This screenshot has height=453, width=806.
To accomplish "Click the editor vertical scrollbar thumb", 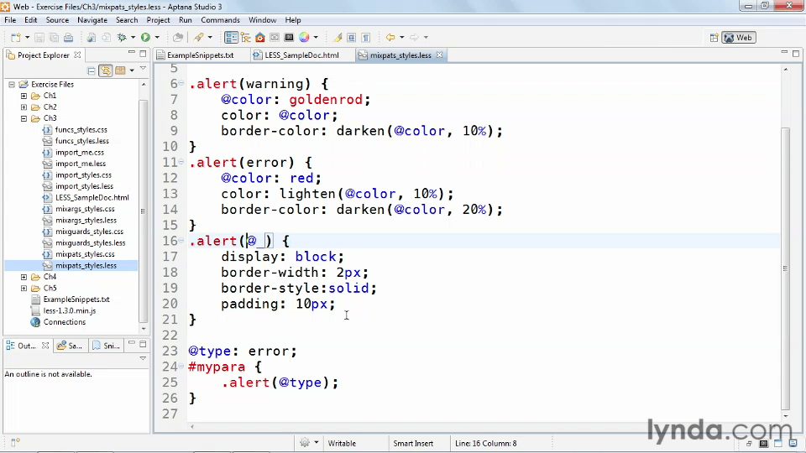I will point(786,267).
